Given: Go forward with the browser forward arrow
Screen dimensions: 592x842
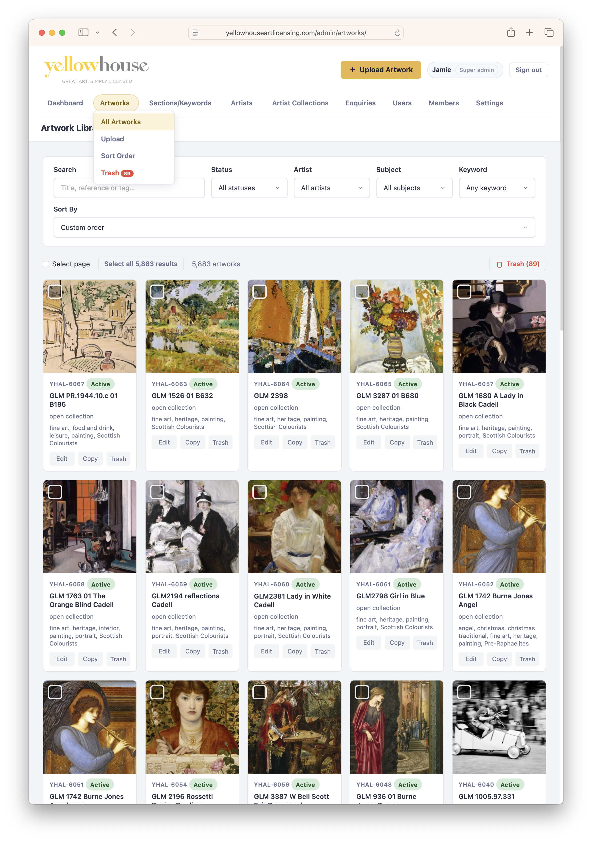Looking at the screenshot, I should (133, 33).
